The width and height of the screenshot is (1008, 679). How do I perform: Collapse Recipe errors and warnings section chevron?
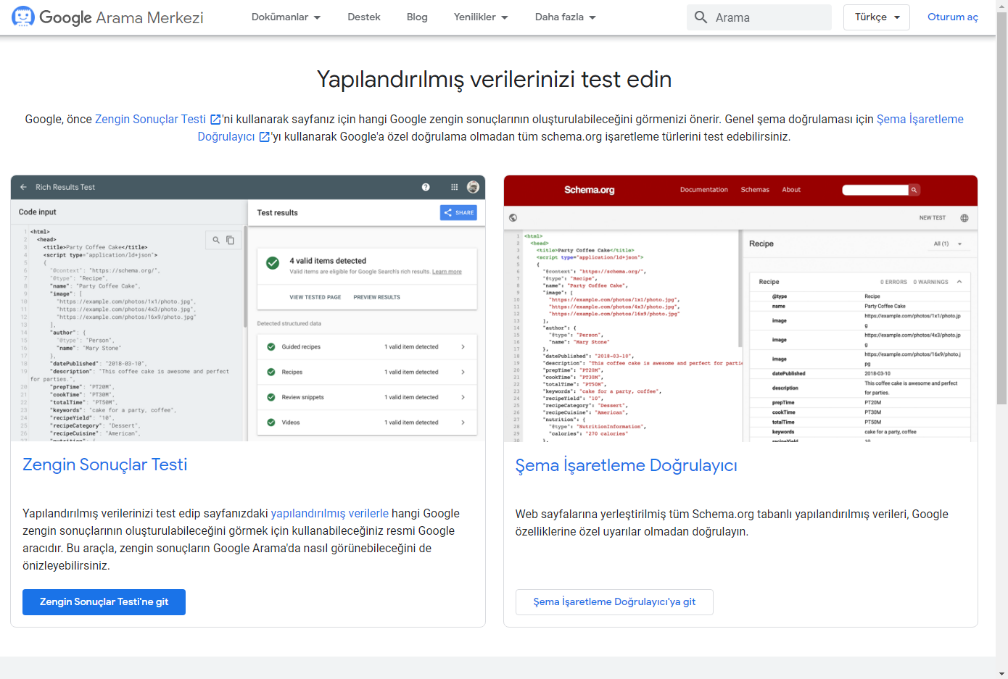959,282
